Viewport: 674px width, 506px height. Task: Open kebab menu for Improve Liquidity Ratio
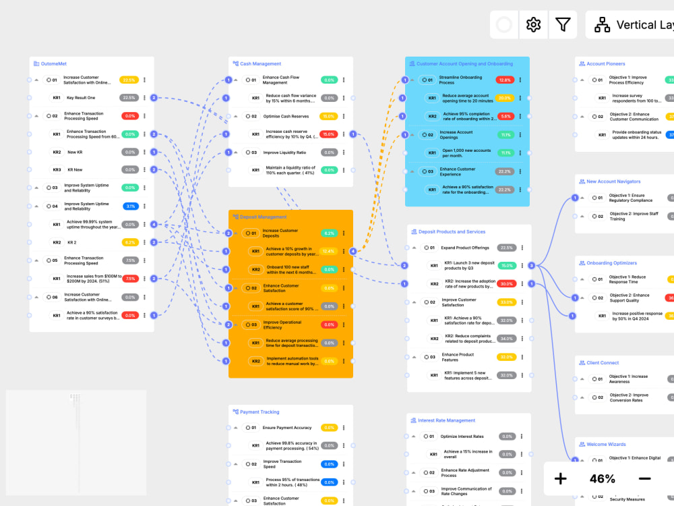344,152
